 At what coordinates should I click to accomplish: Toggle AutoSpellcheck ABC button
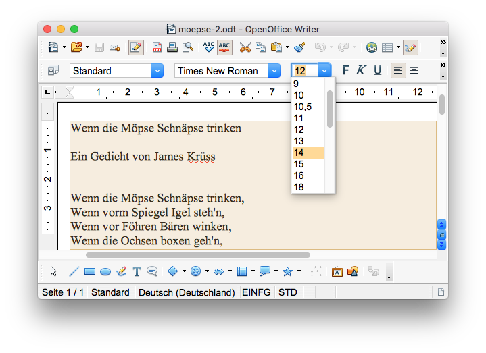224,48
